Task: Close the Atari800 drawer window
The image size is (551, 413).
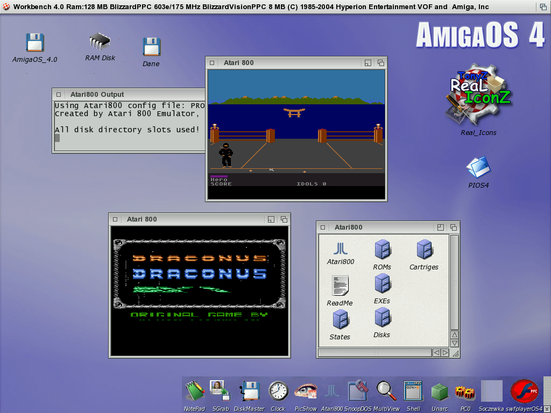Action: (x=323, y=227)
